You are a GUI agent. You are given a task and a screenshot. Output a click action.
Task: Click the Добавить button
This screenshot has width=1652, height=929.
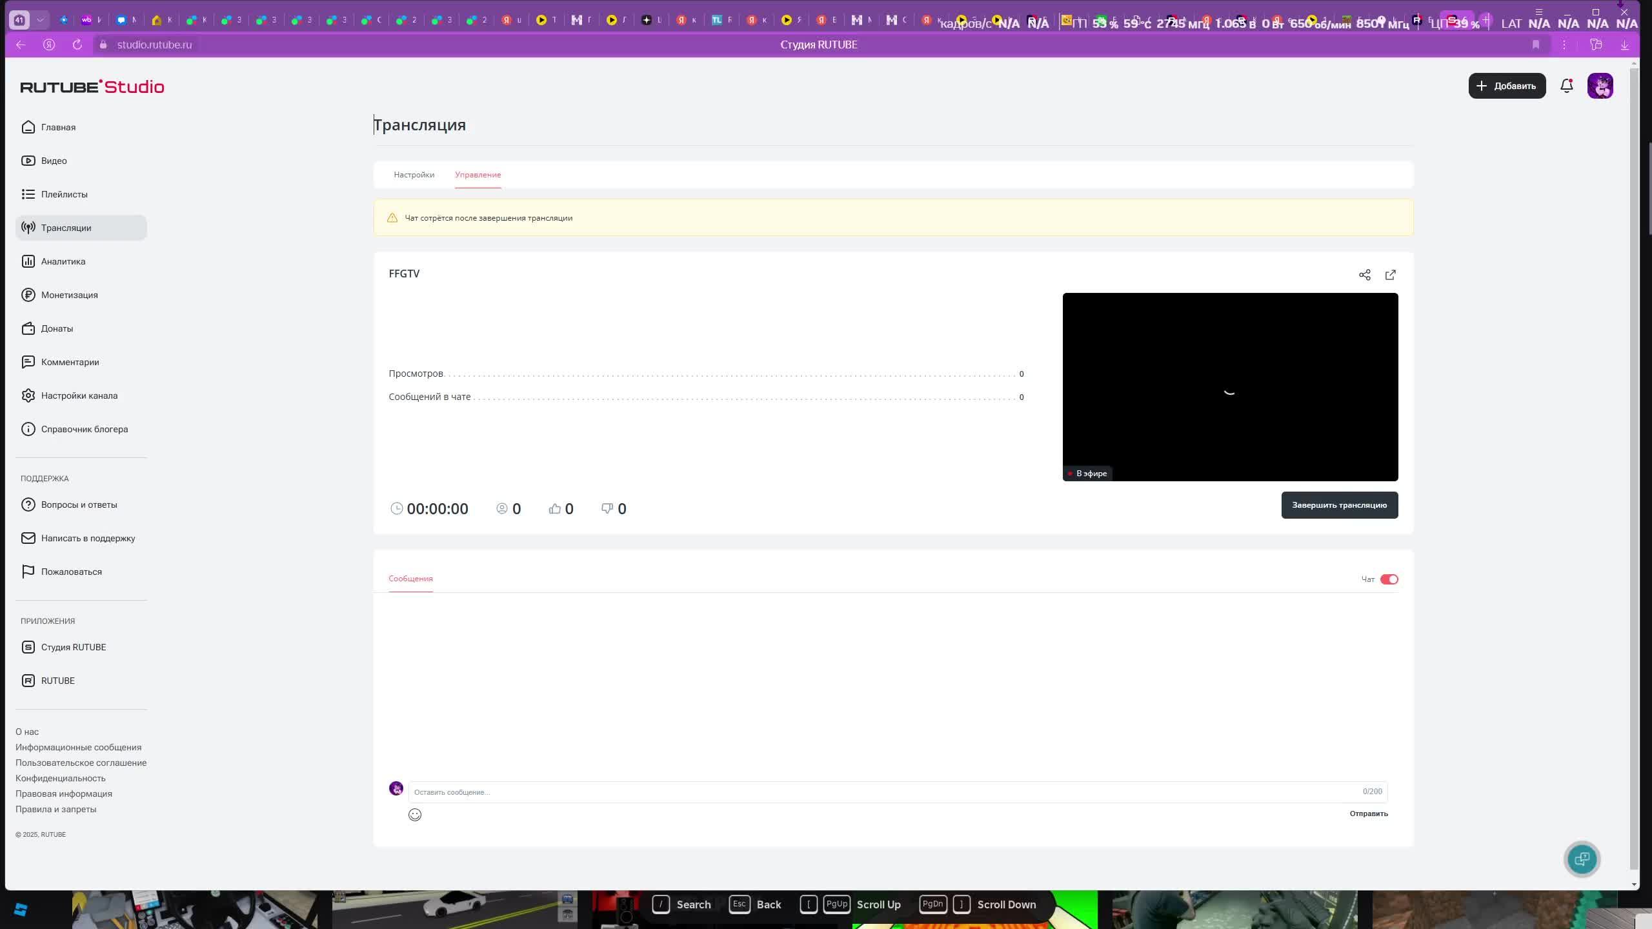tap(1507, 86)
